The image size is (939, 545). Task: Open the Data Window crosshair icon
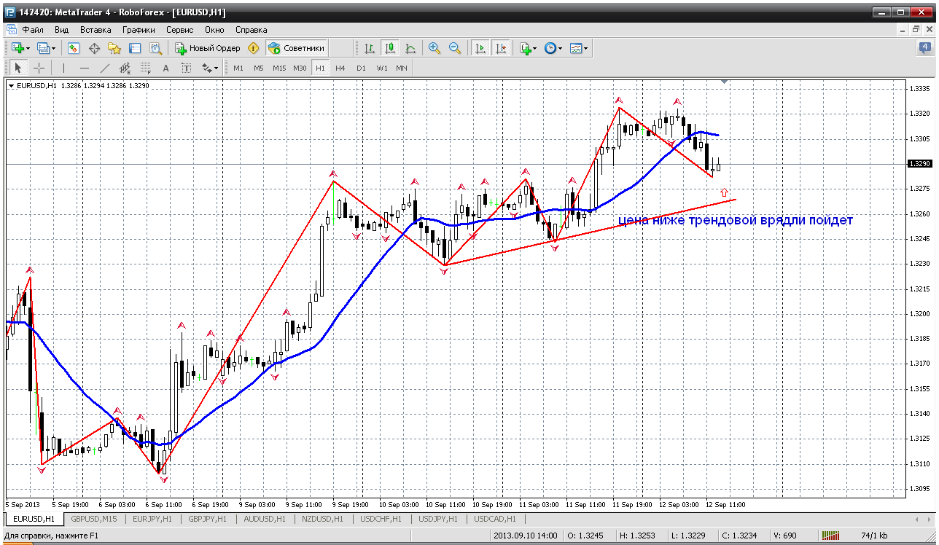click(x=94, y=48)
